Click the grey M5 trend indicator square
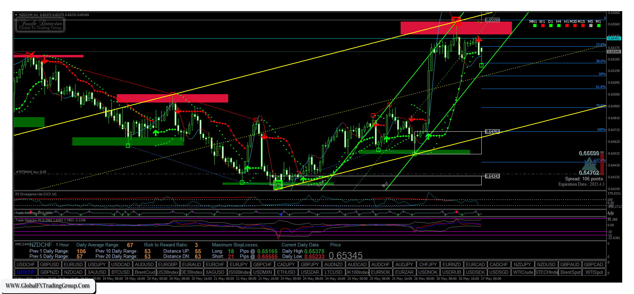Image resolution: width=634 pixels, height=294 pixels. pos(591,26)
